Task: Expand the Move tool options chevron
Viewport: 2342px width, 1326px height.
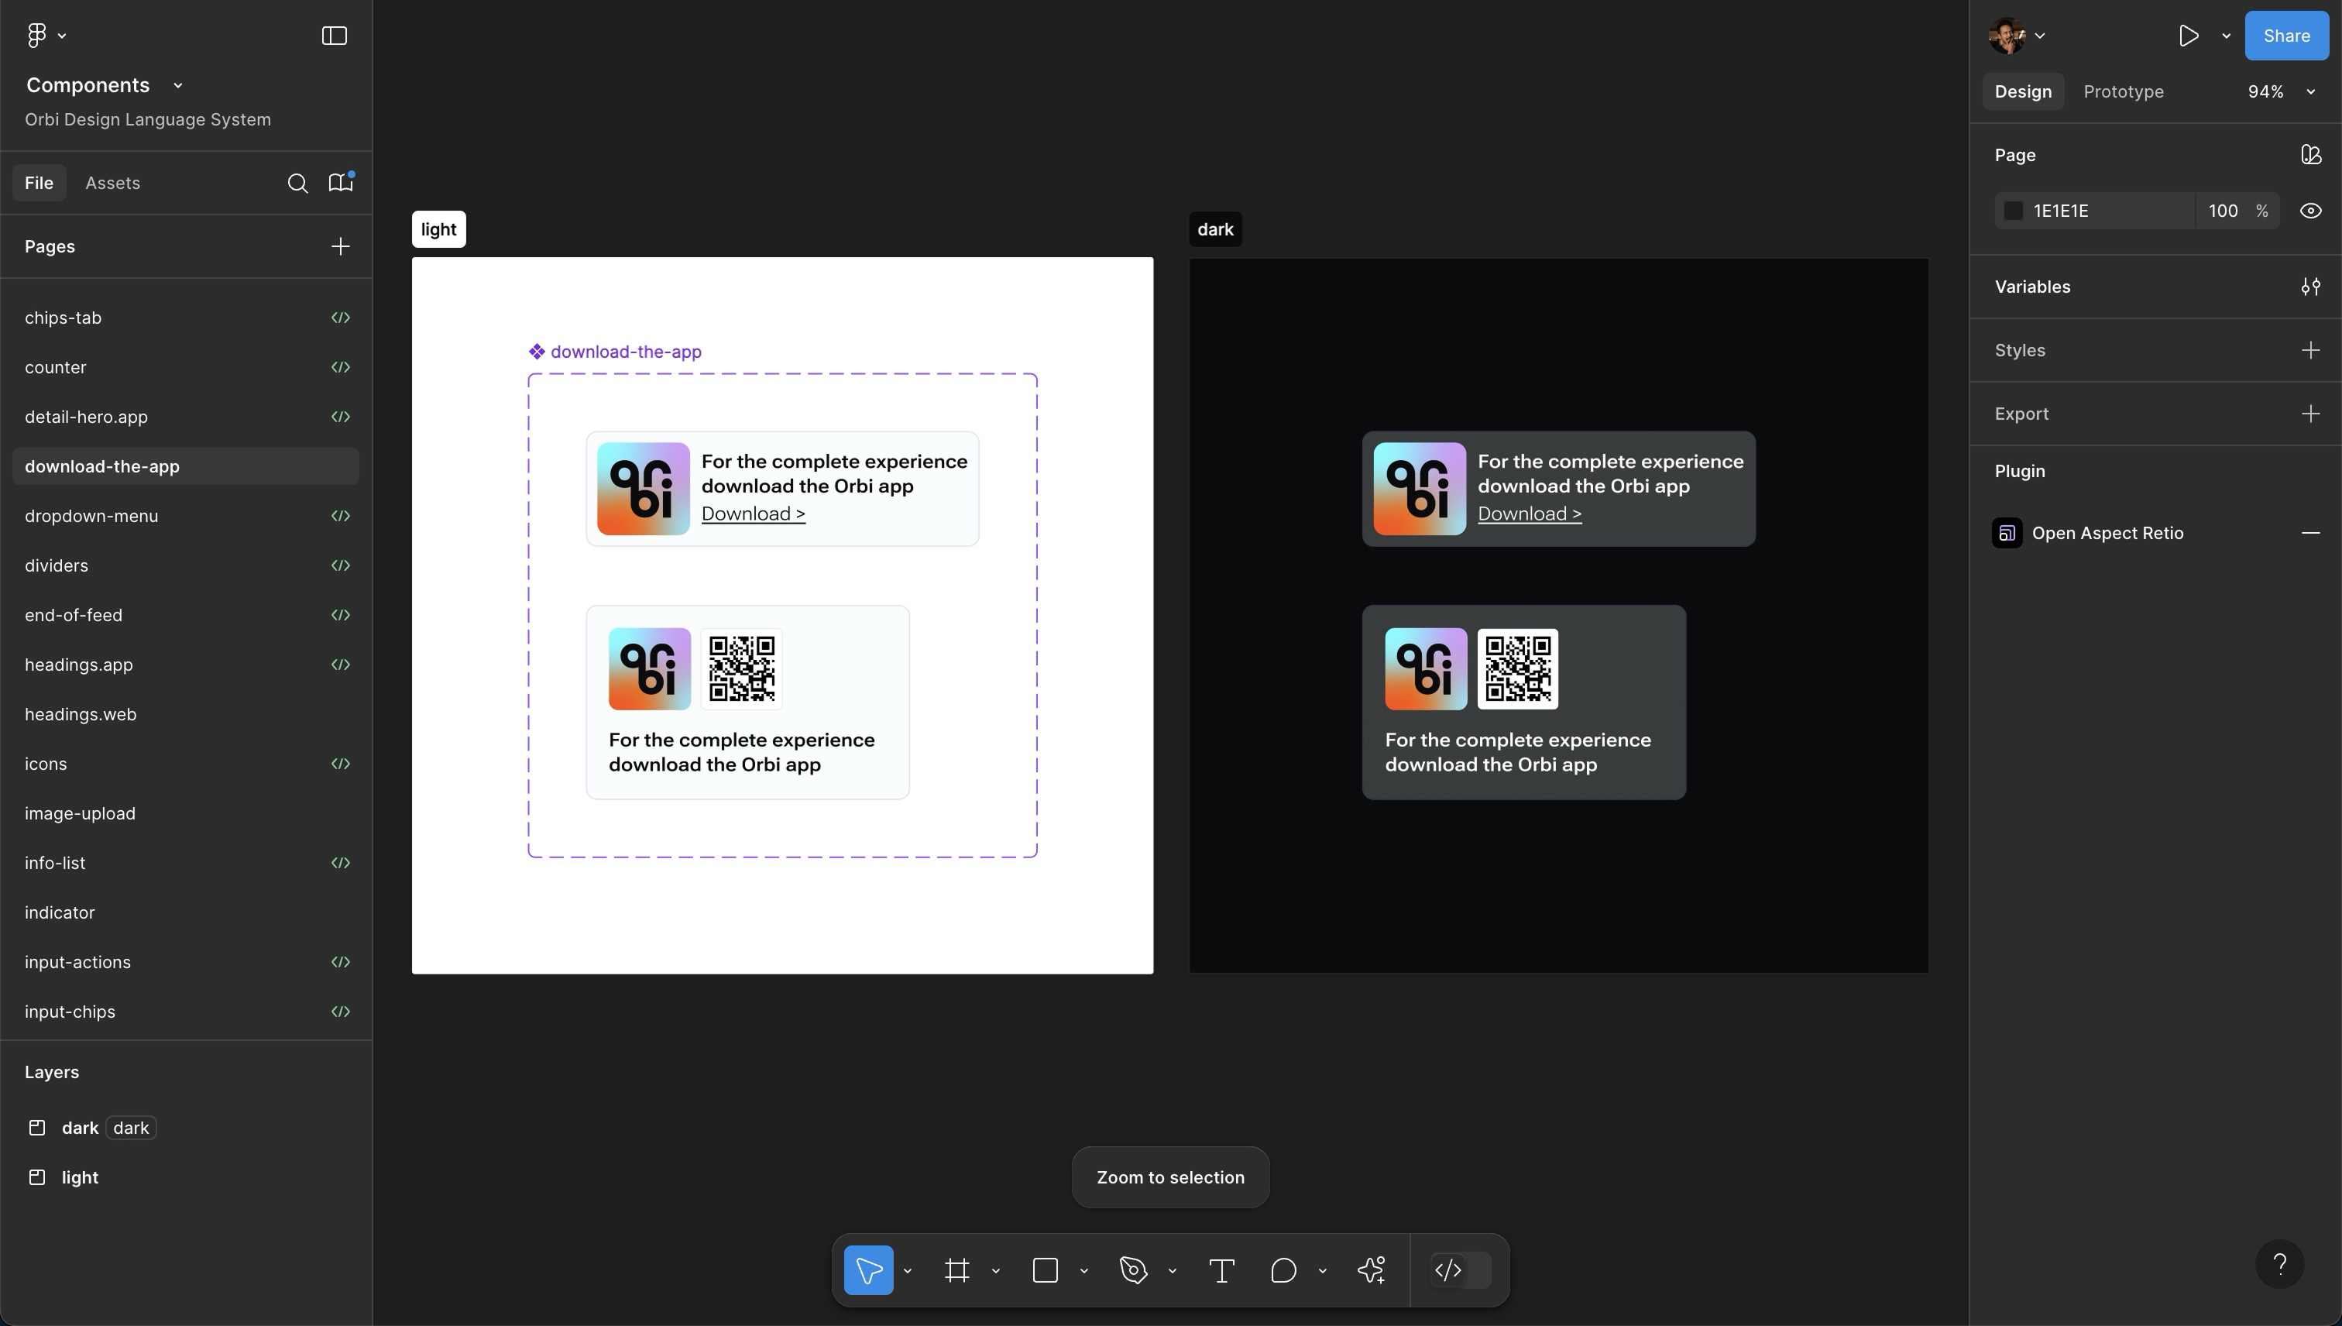Action: (x=908, y=1270)
